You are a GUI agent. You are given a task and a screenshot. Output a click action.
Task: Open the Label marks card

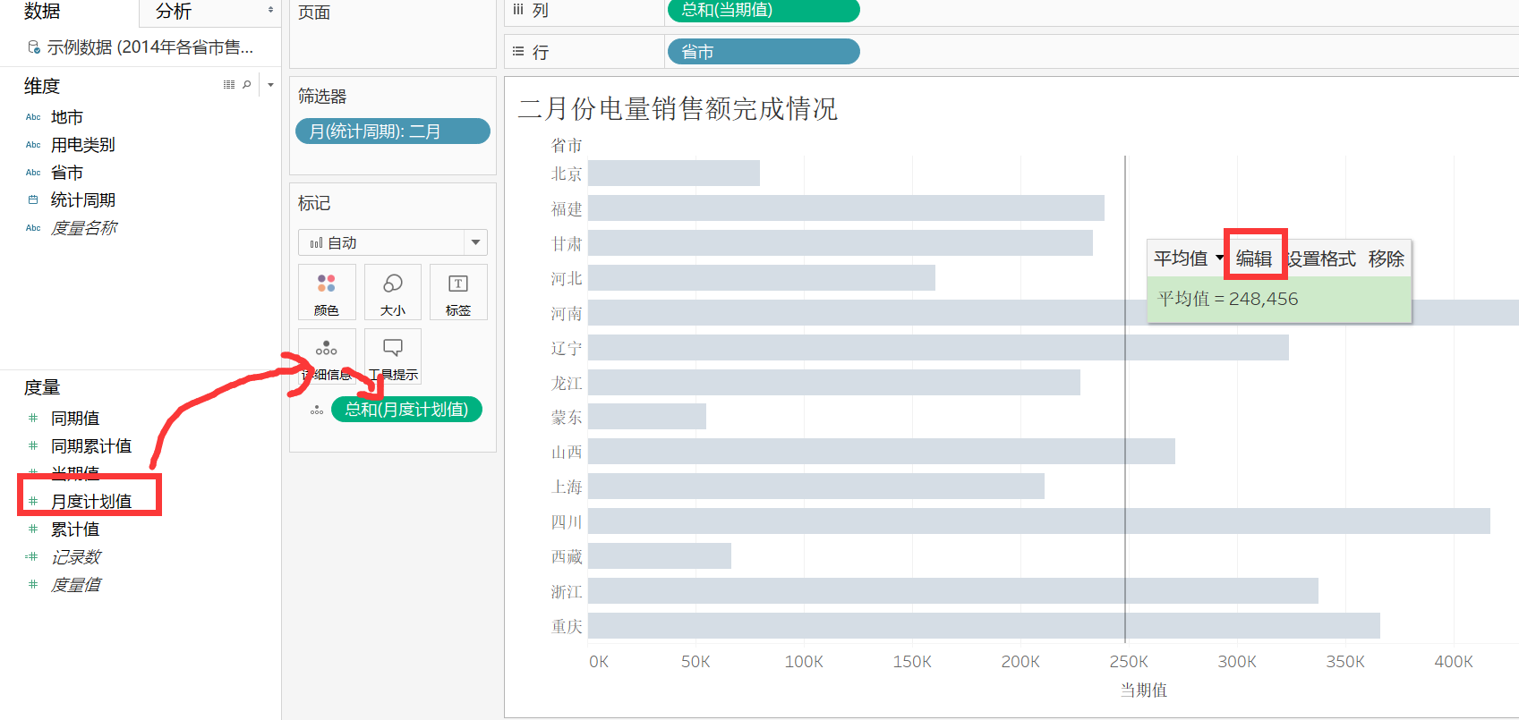tap(458, 292)
